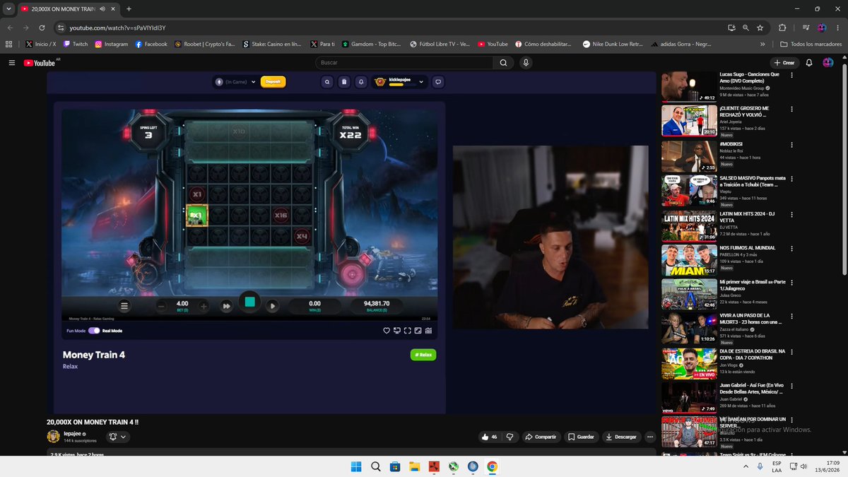Image resolution: width=848 pixels, height=477 pixels.
Task: Open a new Chrome tab
Action: (128, 9)
